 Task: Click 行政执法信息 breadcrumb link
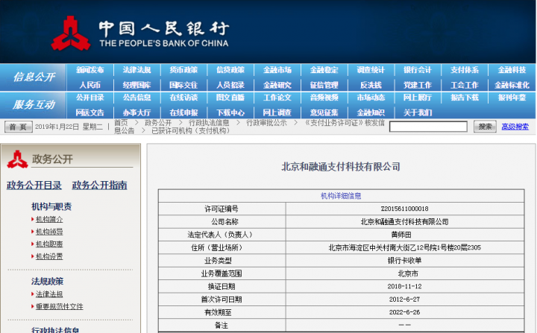tap(209, 123)
